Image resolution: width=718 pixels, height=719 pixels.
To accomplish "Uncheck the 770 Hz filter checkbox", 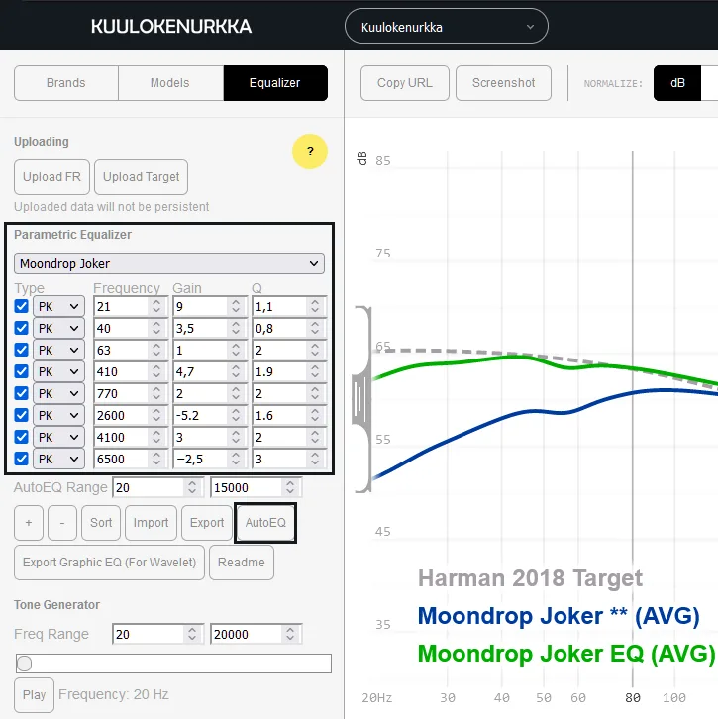I will [21, 393].
